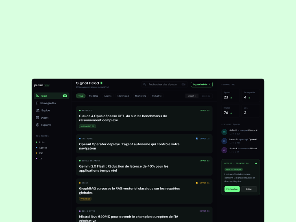Filter feed by Modèles
296x222 pixels.
tap(94, 96)
